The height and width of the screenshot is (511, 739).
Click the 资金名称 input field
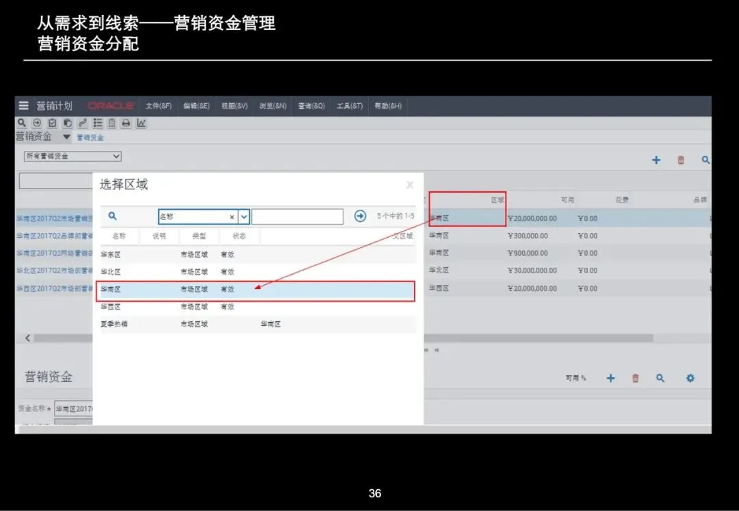coord(73,409)
